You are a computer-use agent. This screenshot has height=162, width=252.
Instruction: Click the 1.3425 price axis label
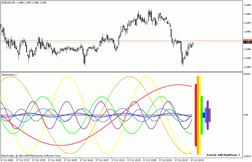click(x=247, y=67)
